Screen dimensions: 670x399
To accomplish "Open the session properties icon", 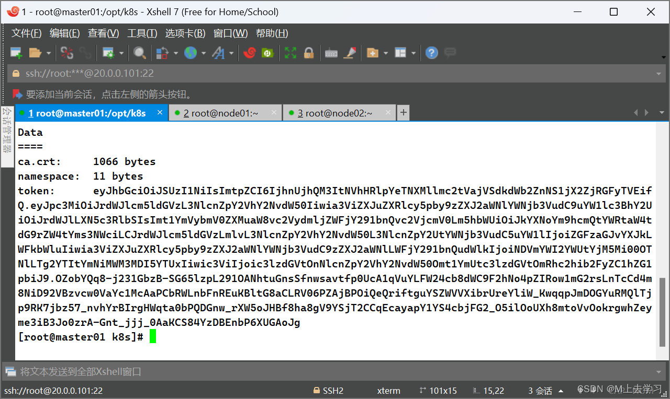I will click(x=109, y=53).
